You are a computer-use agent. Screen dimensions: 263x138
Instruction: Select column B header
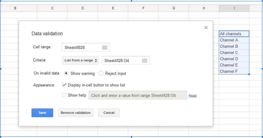pyautogui.click(x=19, y=8)
